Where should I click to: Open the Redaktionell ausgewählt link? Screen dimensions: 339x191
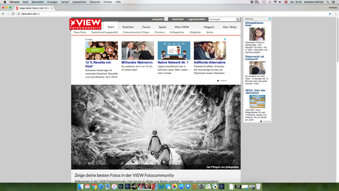pos(104,32)
